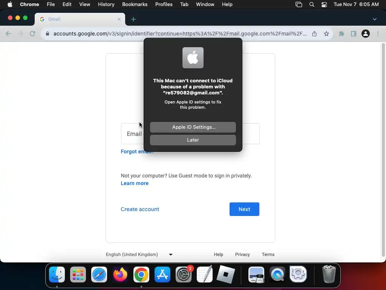Open the Privacy footer link
The height and width of the screenshot is (290, 386).
tap(242, 255)
